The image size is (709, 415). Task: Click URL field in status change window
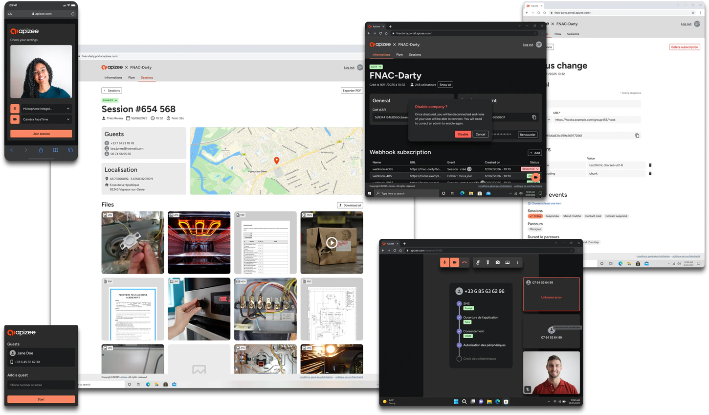click(597, 120)
